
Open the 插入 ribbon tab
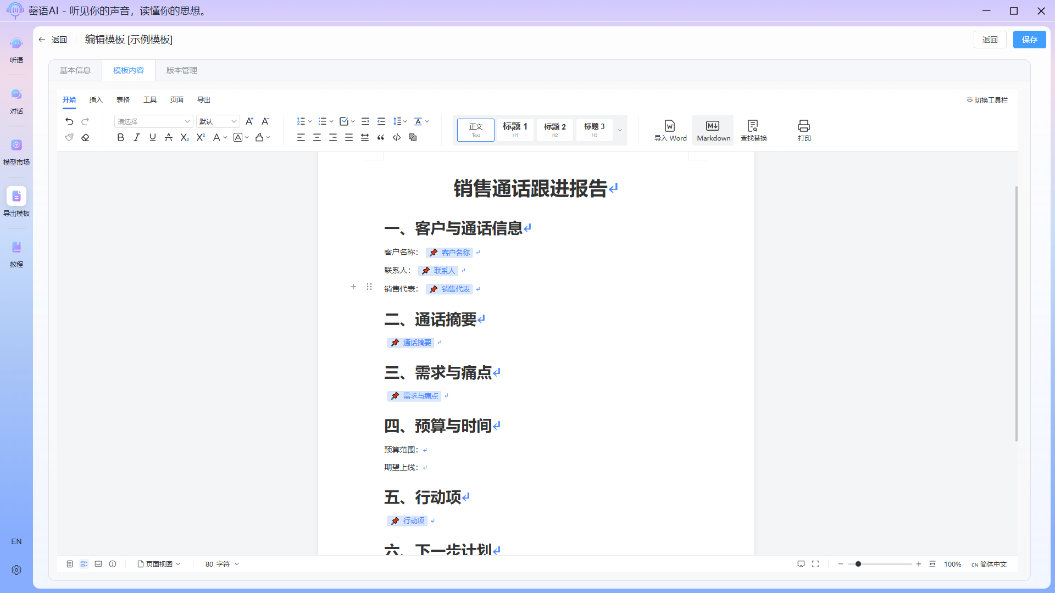[96, 100]
